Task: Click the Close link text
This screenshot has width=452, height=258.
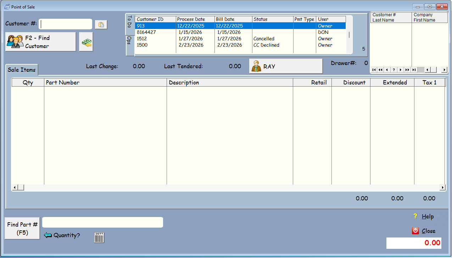Action: 429,231
